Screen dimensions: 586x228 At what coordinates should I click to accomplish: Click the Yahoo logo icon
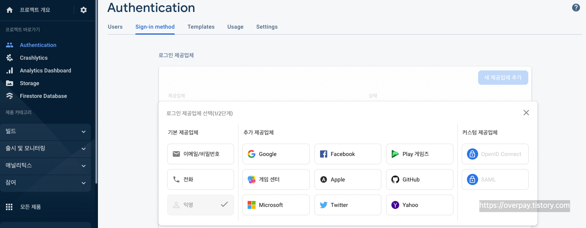pos(395,205)
